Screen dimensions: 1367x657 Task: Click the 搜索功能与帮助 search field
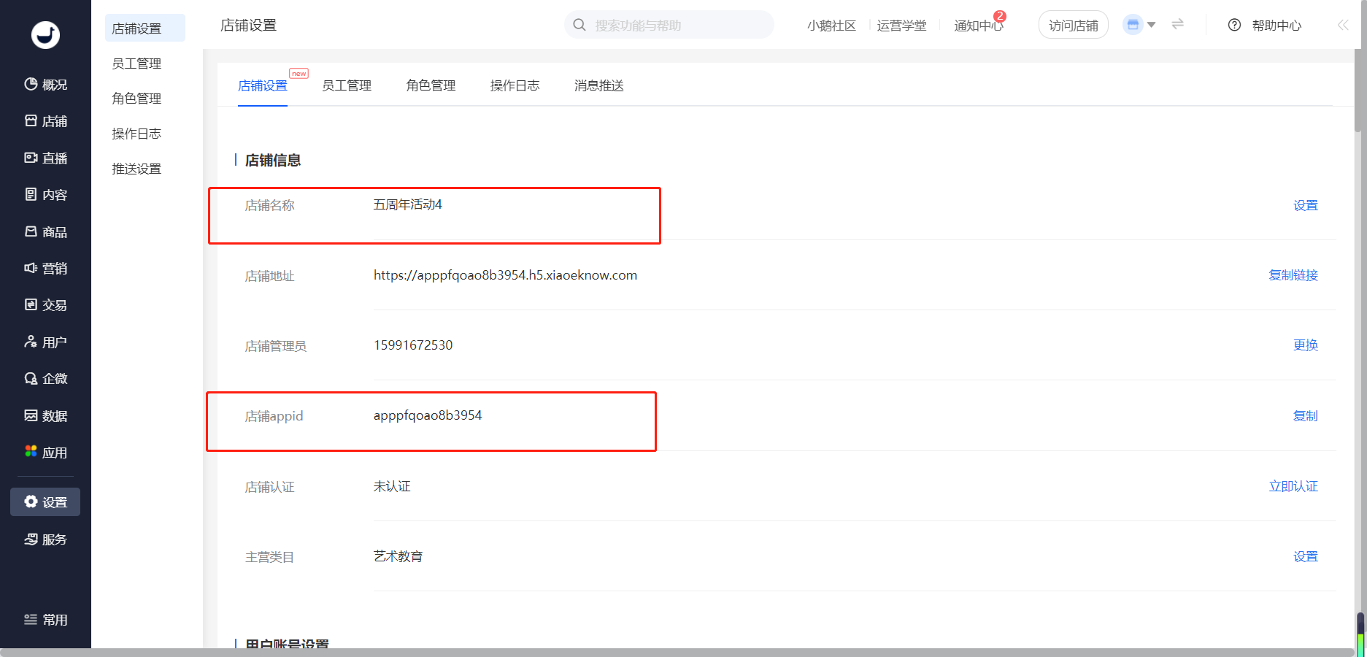tap(675, 26)
